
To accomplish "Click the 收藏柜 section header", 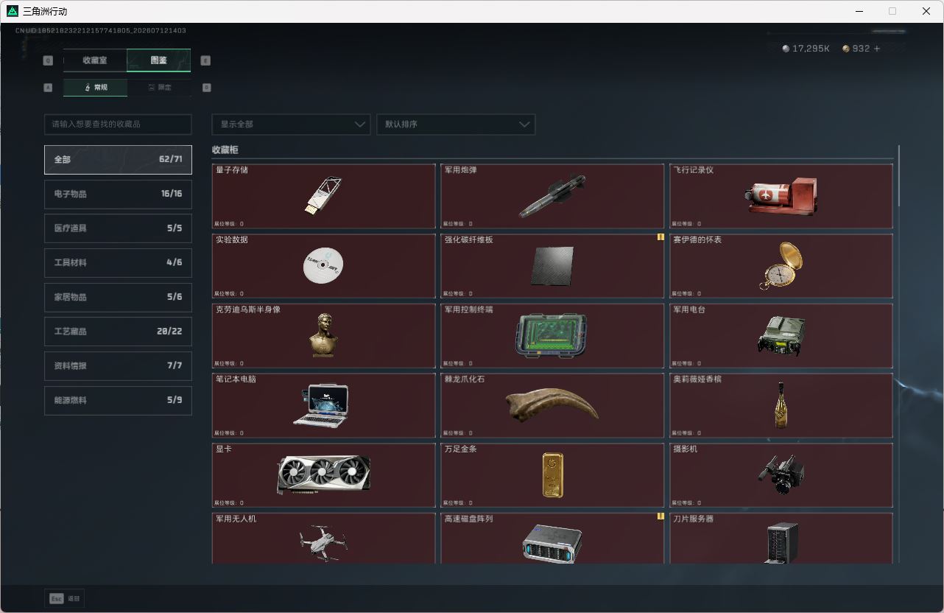I will coord(225,150).
